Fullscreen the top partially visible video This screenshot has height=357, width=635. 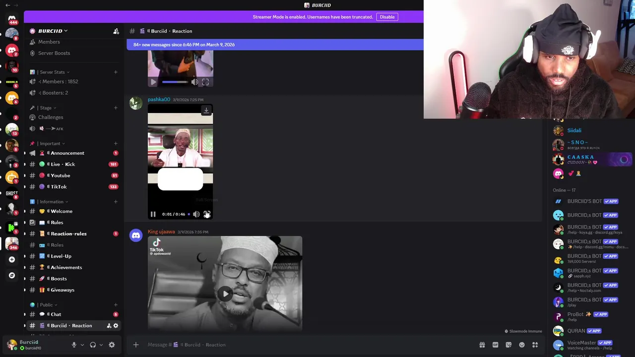coord(205,82)
